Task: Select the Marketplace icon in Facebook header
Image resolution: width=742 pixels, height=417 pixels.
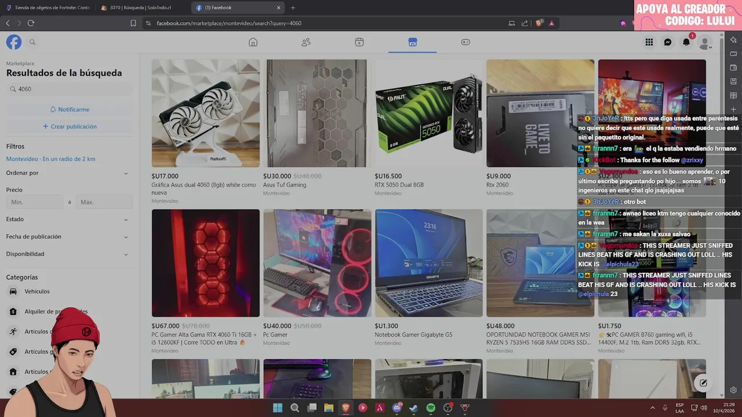Action: [413, 42]
